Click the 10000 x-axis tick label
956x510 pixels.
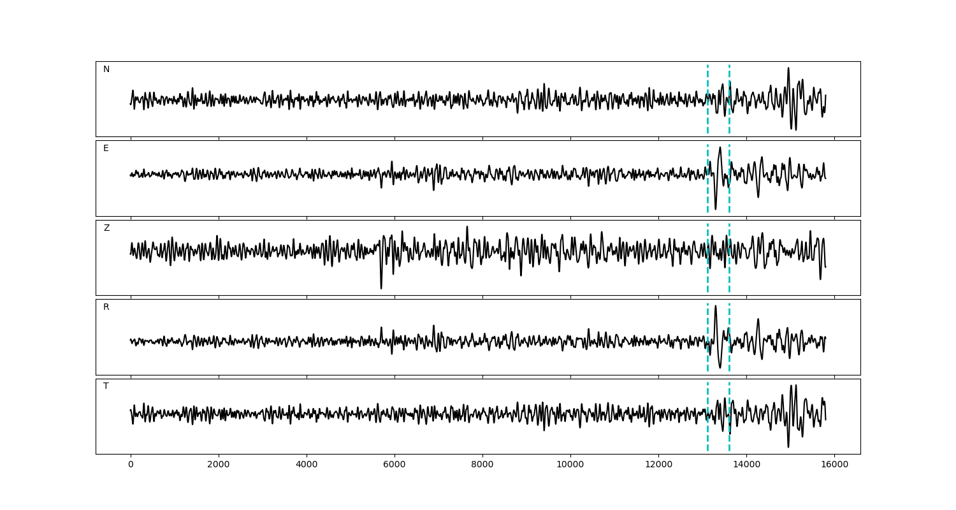tap(570, 465)
